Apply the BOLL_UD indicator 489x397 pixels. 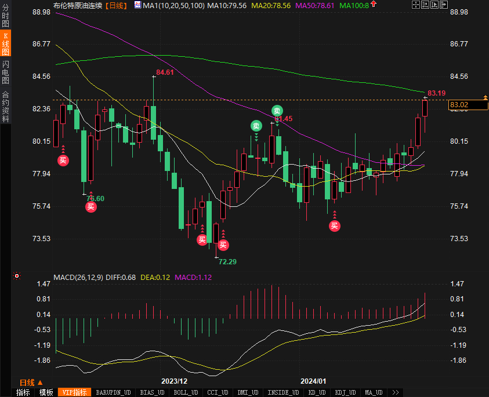pyautogui.click(x=186, y=392)
